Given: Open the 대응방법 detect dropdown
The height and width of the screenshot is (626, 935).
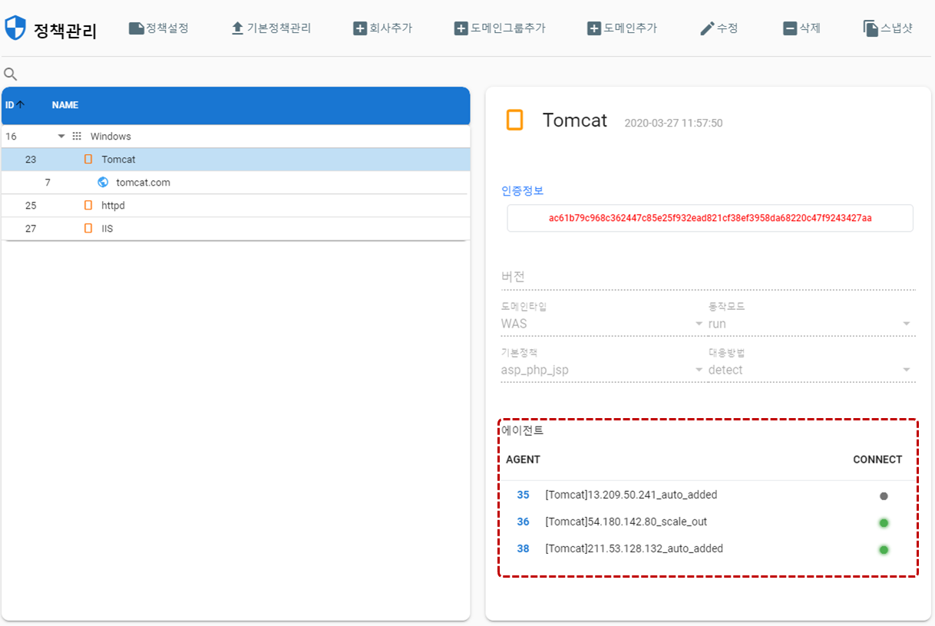Looking at the screenshot, I should point(812,370).
